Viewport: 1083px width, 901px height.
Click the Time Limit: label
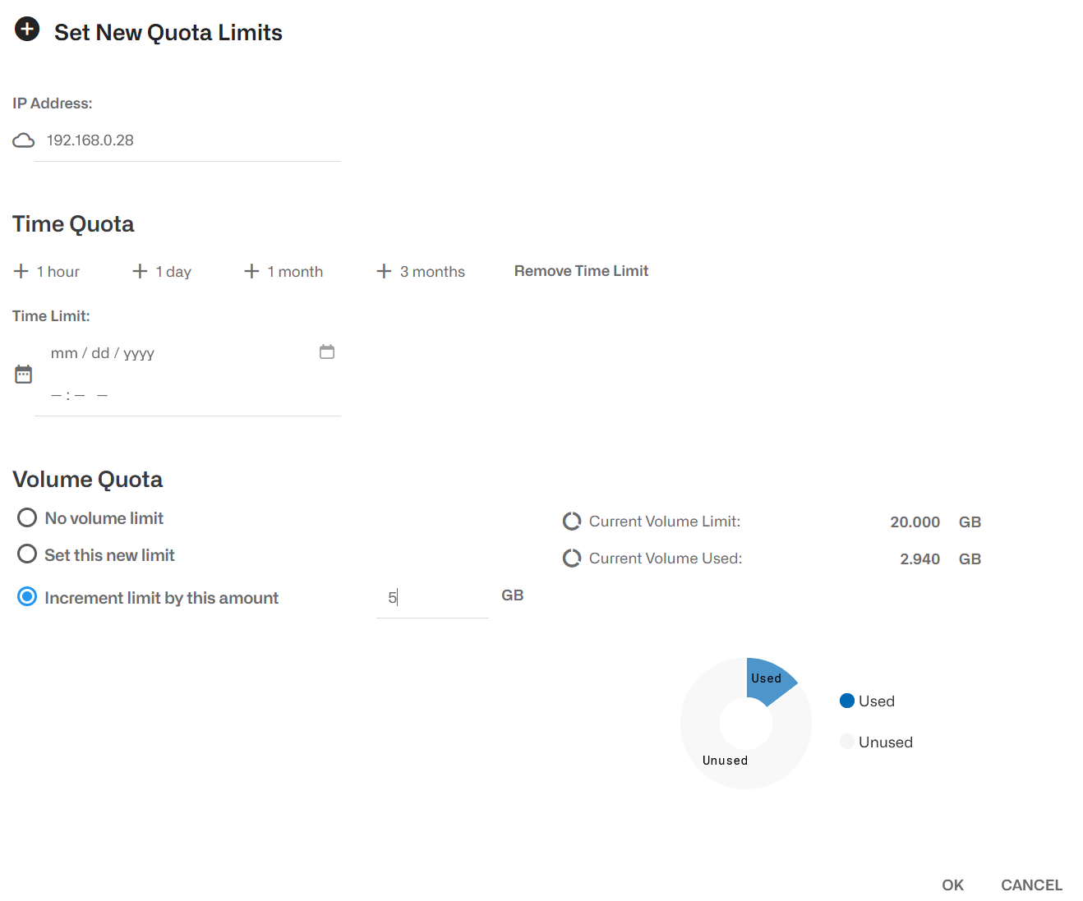coord(51,316)
